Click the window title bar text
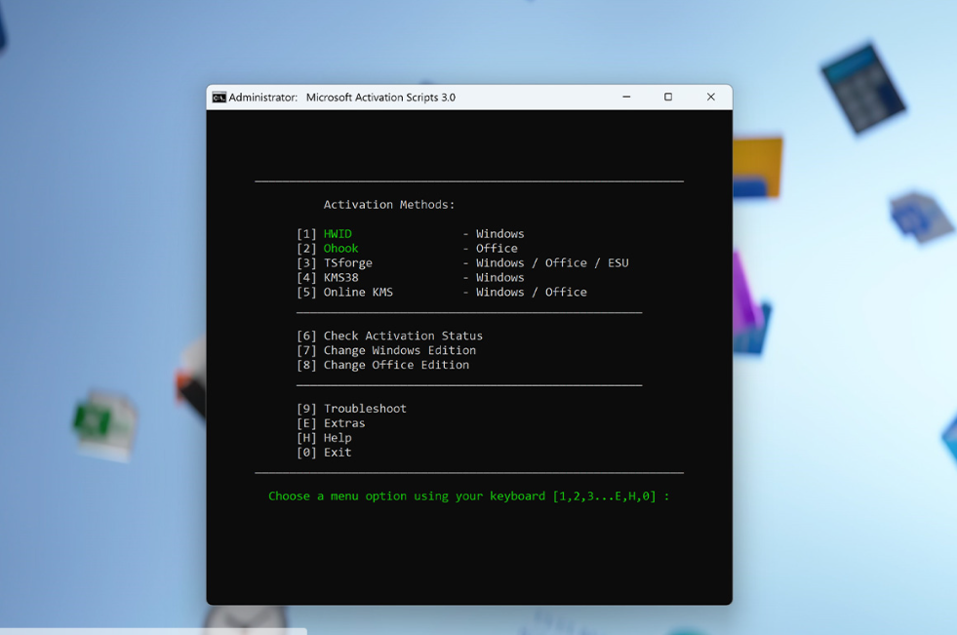Image resolution: width=957 pixels, height=635 pixels. coord(380,98)
